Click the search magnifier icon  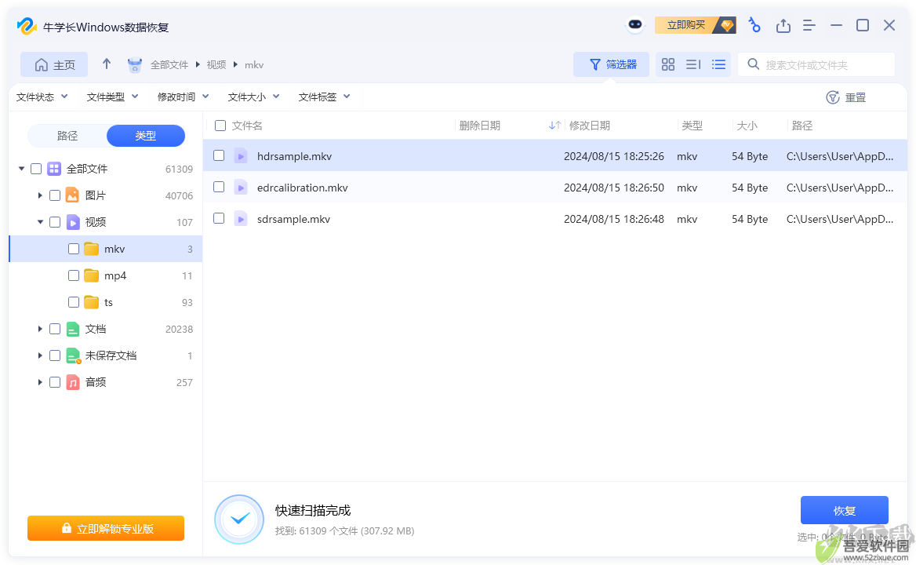(x=754, y=64)
